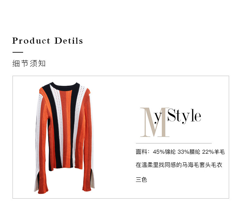Click the small letter y in logo
The width and height of the screenshot is (241, 206).
158,118
